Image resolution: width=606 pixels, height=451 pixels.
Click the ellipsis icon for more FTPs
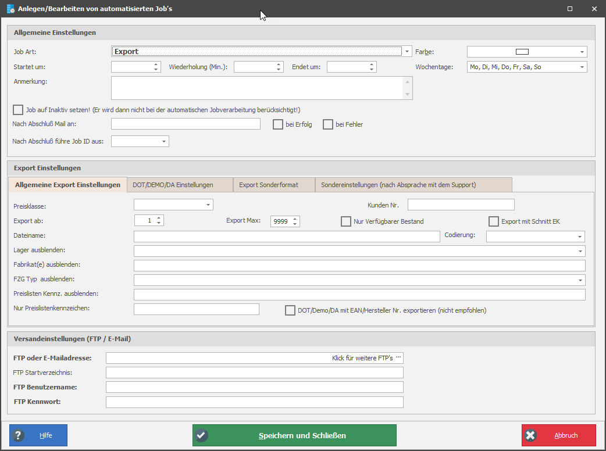point(398,357)
